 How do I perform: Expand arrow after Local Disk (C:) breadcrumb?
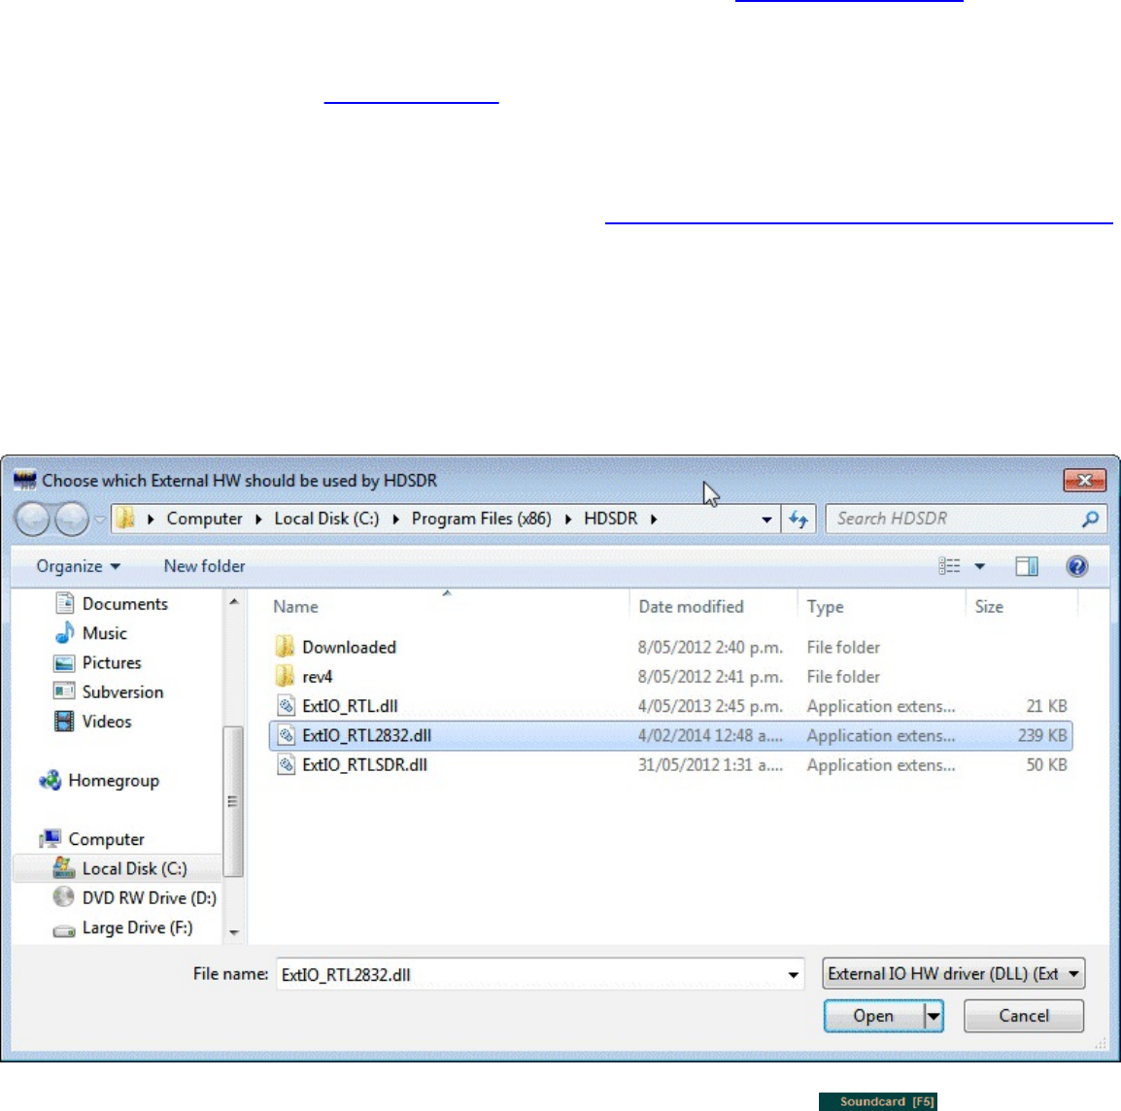[x=395, y=519]
